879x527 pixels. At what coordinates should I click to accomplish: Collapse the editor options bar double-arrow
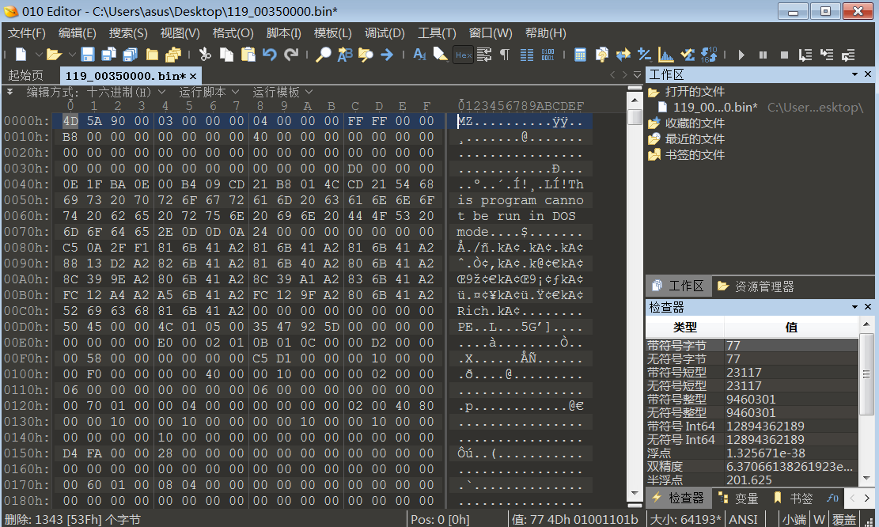tap(9, 91)
